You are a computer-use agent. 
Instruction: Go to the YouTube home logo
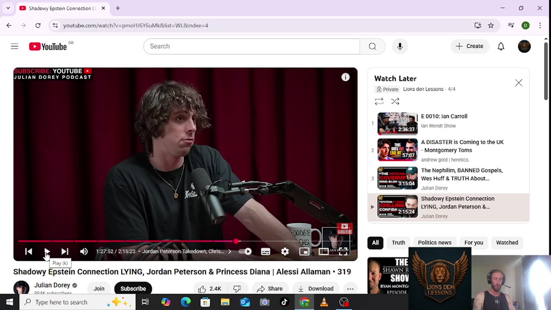pos(48,46)
